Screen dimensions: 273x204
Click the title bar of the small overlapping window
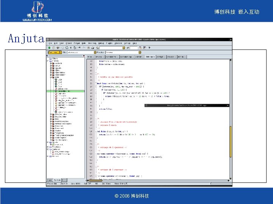187,105
